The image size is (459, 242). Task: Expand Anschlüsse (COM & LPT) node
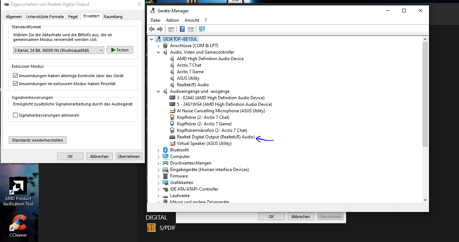coord(159,46)
